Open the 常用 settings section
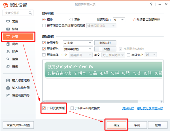The image size is (170, 131). coord(18,21)
